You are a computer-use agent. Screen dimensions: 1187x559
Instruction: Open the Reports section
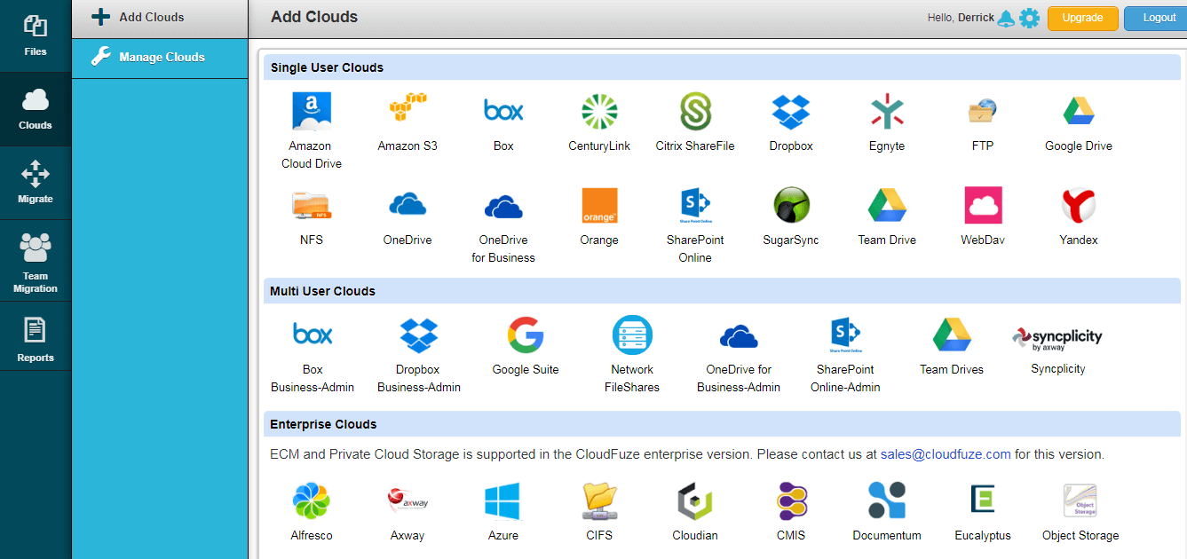(x=36, y=336)
